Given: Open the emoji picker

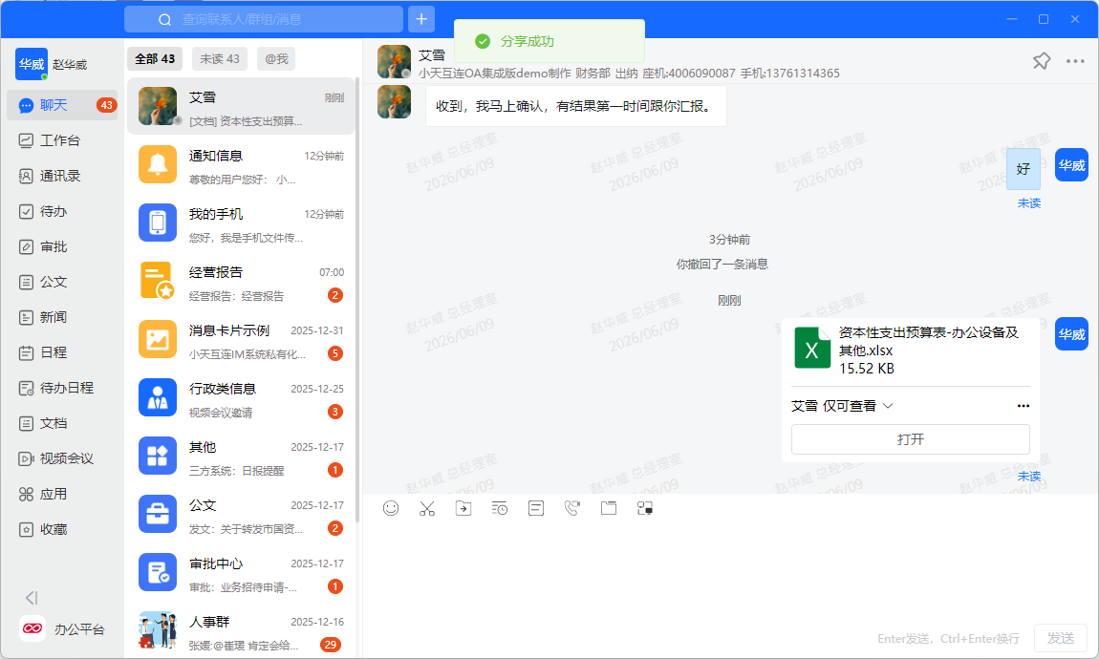Looking at the screenshot, I should point(391,508).
